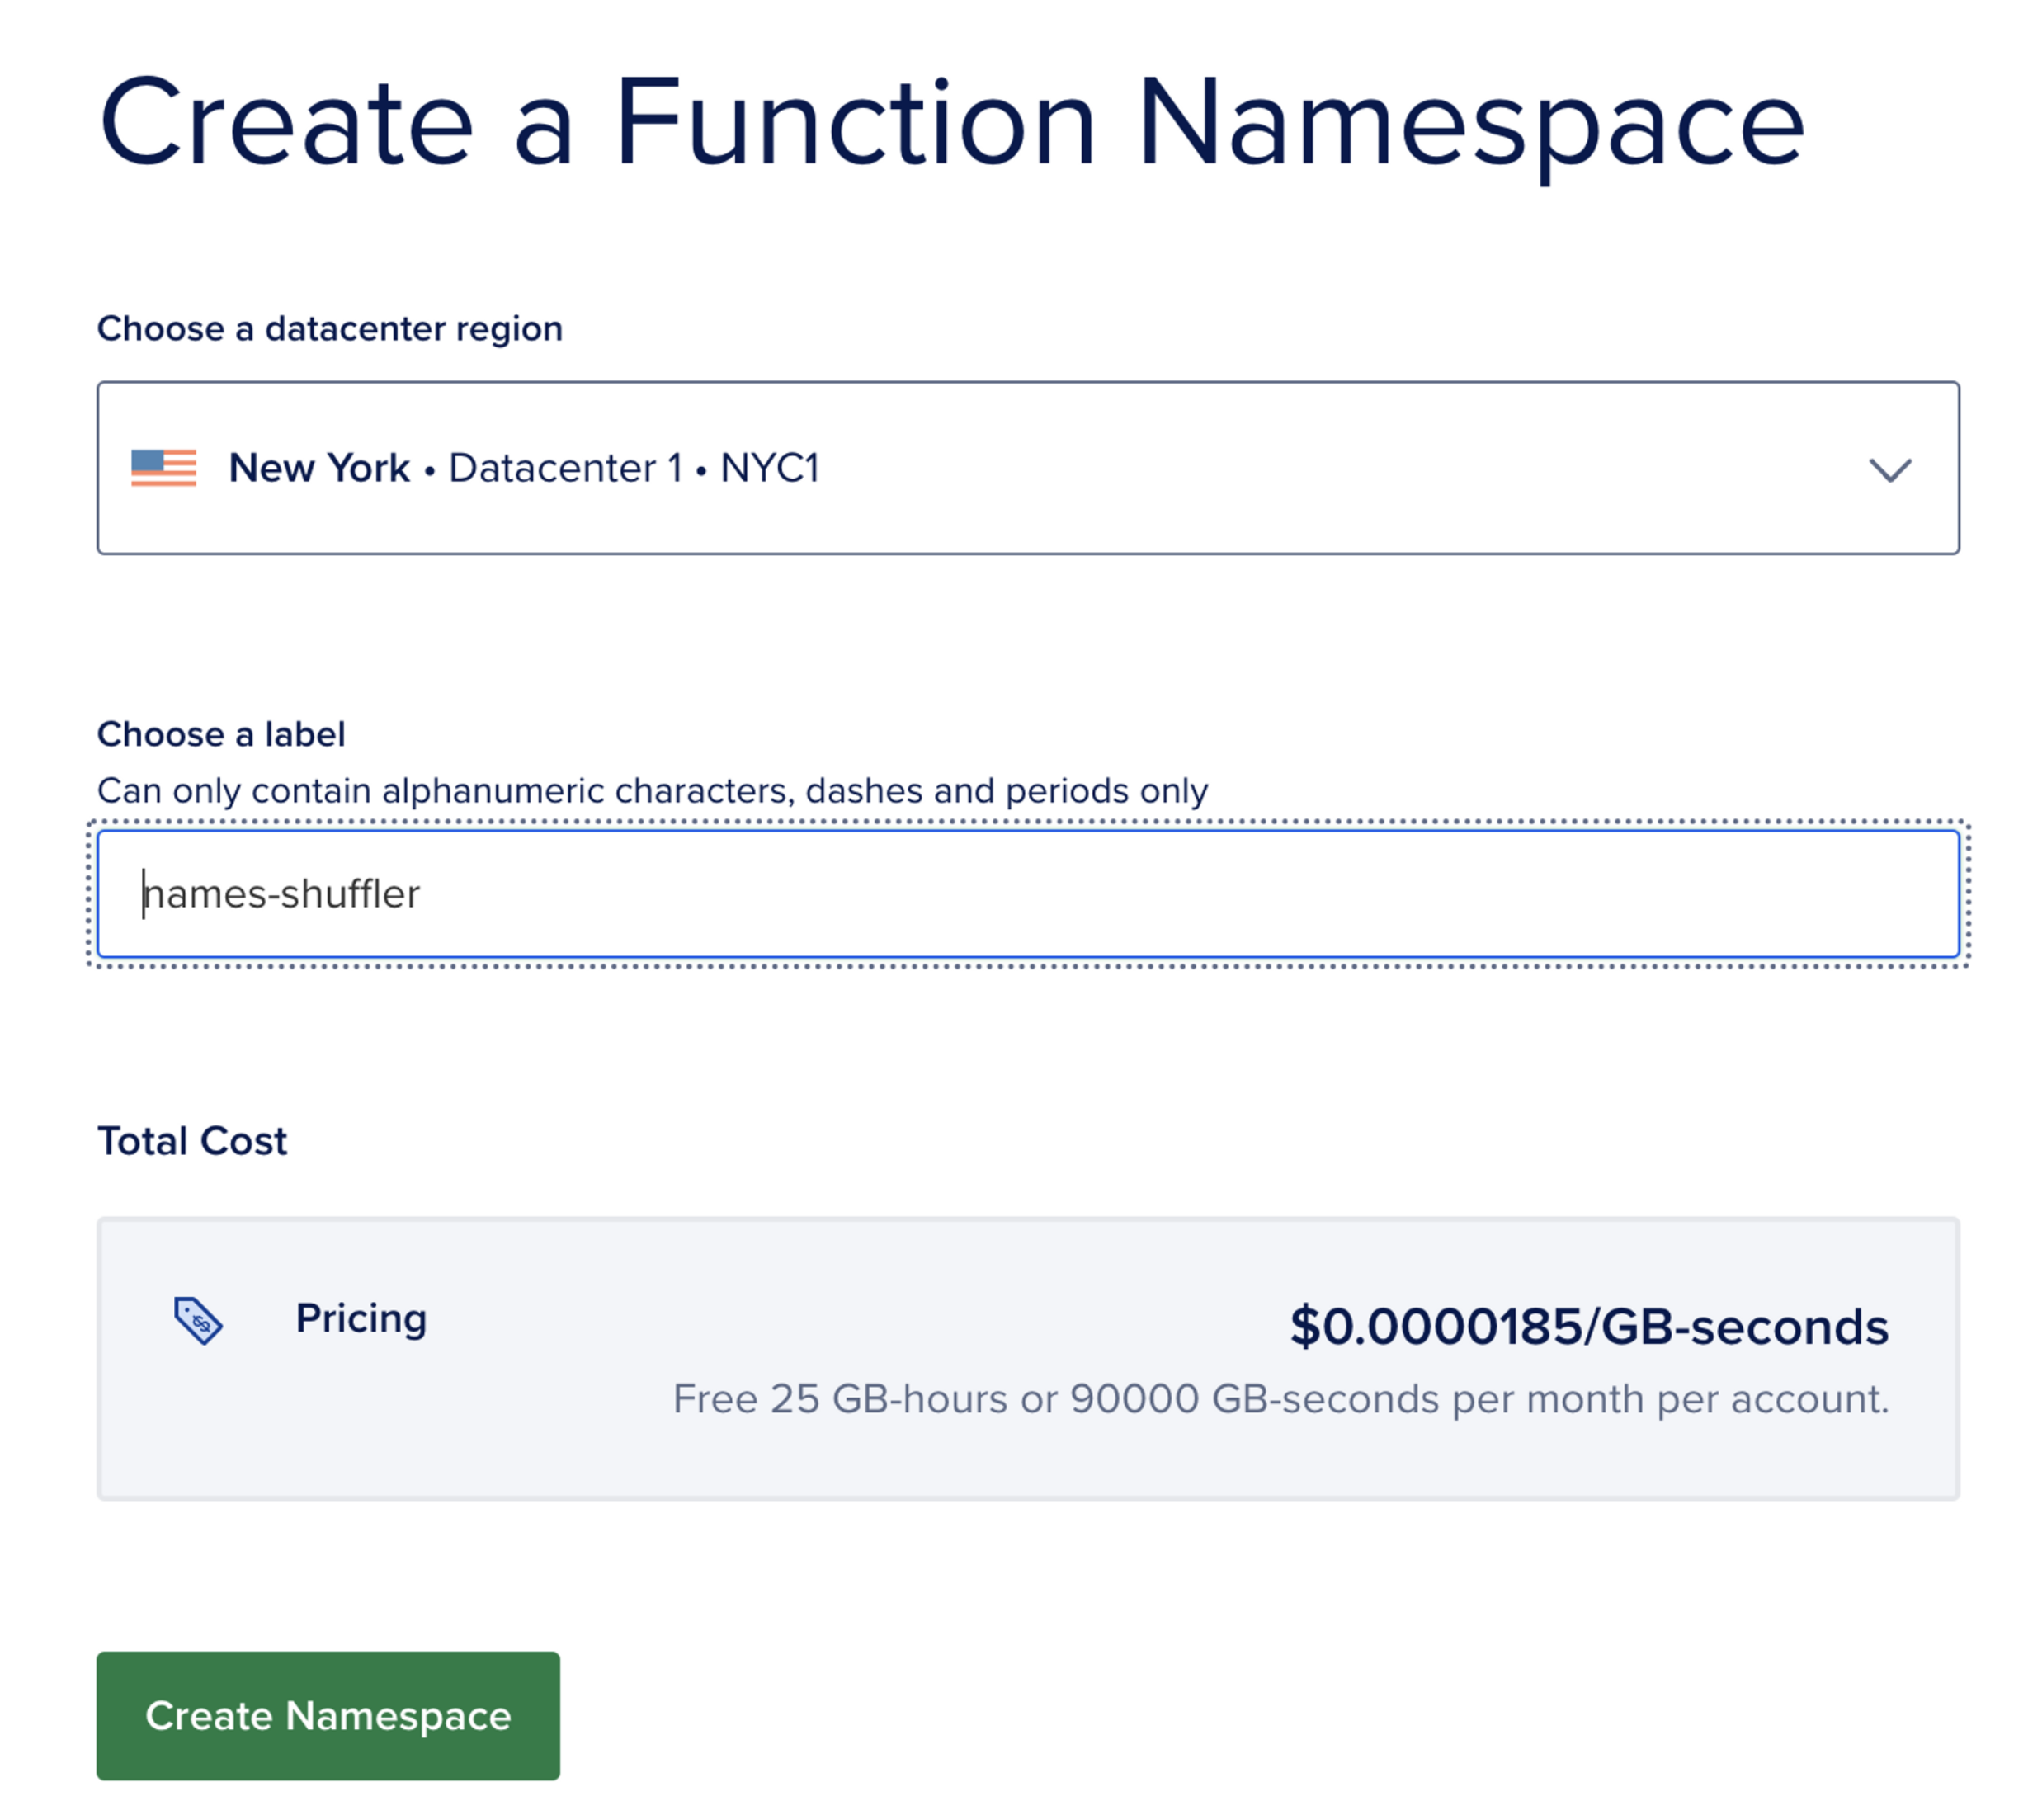Open the datacenter region dropdown
Image resolution: width=2028 pixels, height=1820 pixels.
coord(1027,467)
